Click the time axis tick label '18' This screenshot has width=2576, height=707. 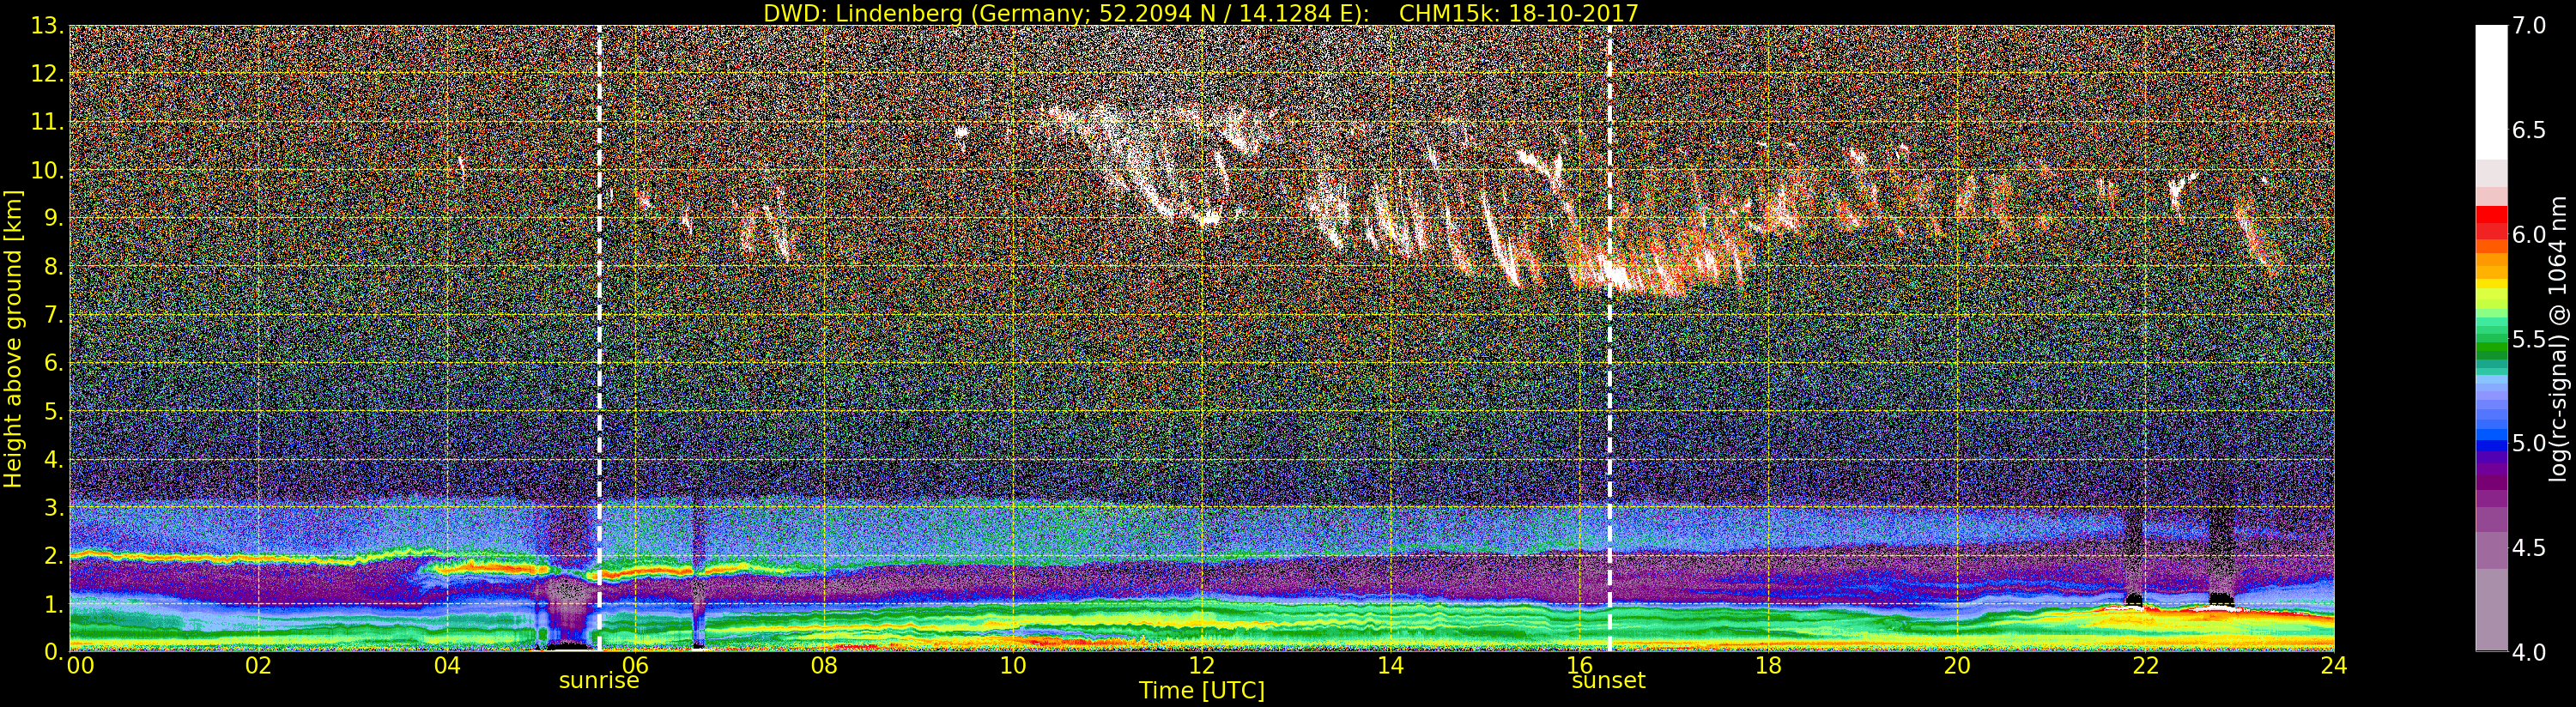pyautogui.click(x=1768, y=666)
